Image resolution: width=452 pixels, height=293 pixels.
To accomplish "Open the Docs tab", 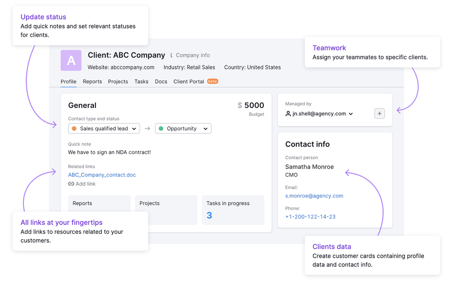I will click(x=161, y=81).
